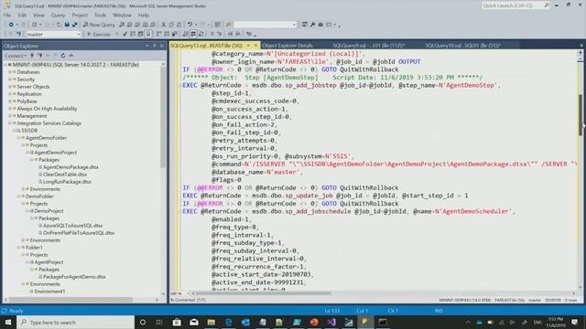Click the Results to Grid toolbar icon
Image resolution: width=586 pixels, height=329 pixels.
[x=193, y=35]
